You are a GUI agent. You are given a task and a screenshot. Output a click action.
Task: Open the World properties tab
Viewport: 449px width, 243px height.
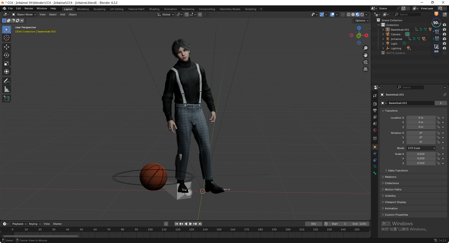[x=375, y=130]
